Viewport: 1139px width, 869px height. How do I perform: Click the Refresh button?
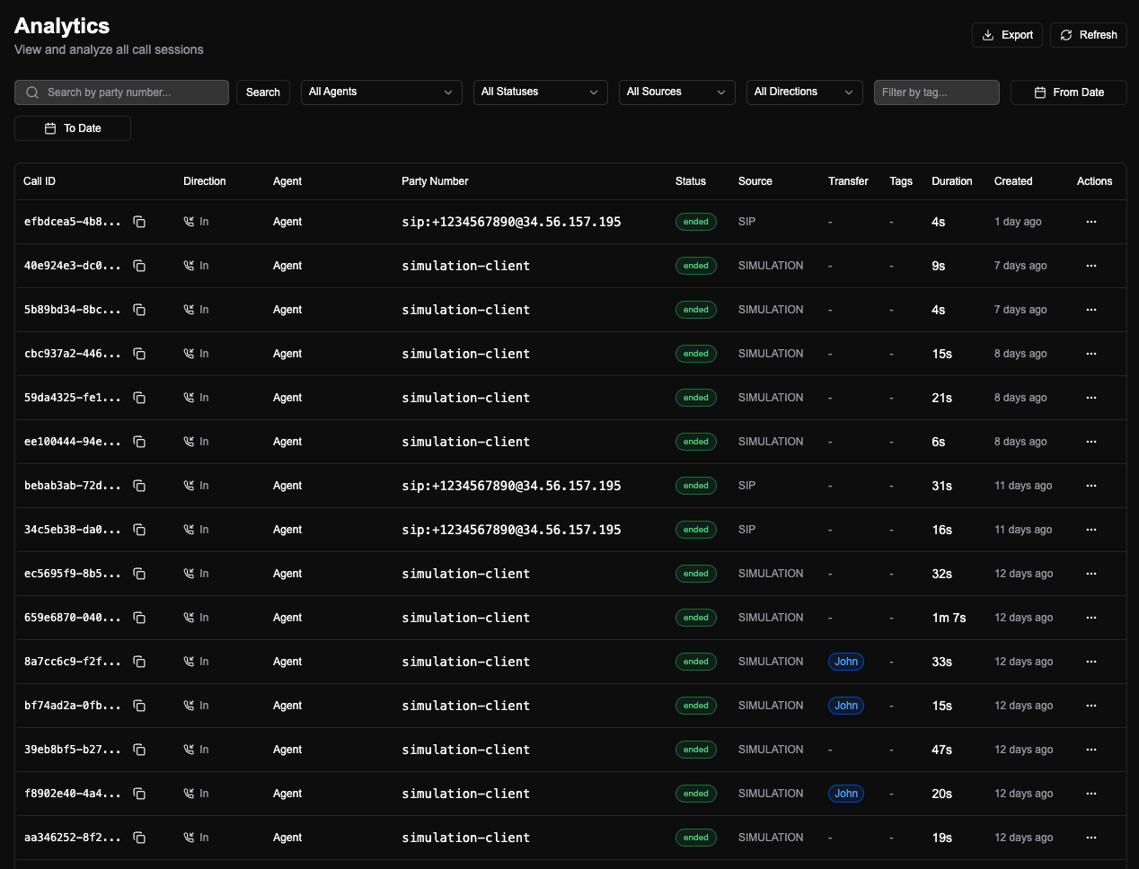[1088, 34]
